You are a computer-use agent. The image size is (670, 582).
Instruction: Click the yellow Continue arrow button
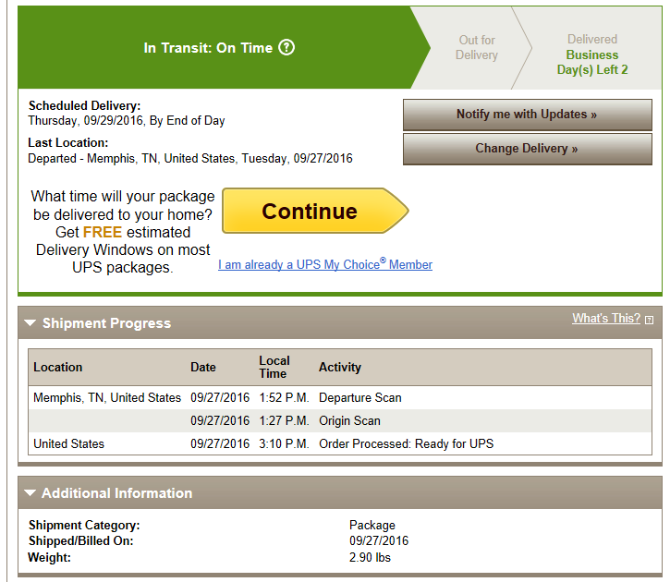click(x=315, y=211)
